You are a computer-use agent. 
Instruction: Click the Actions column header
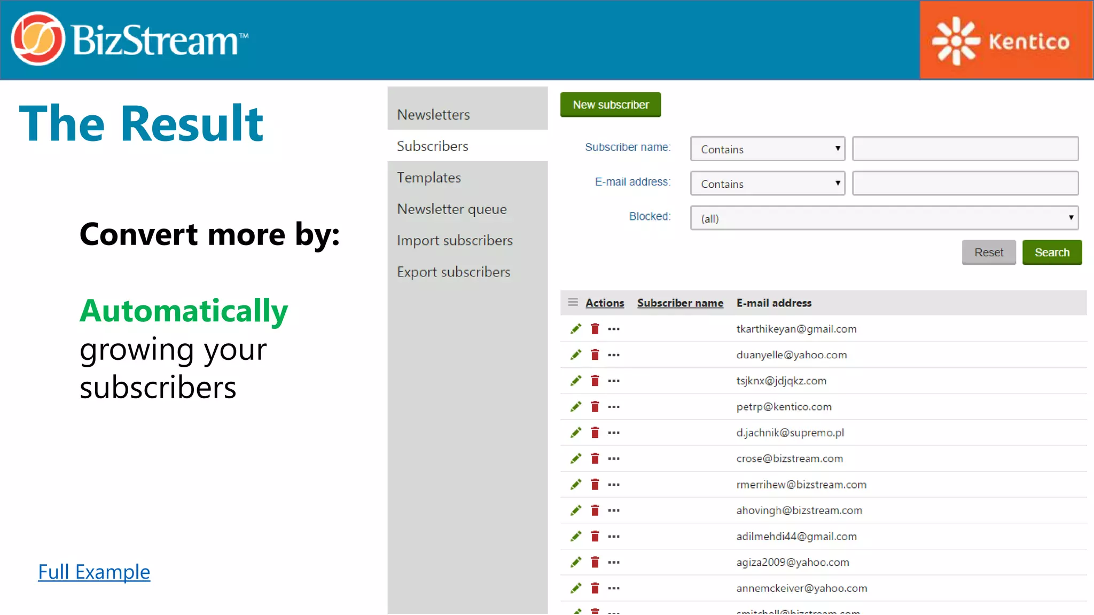click(x=605, y=303)
